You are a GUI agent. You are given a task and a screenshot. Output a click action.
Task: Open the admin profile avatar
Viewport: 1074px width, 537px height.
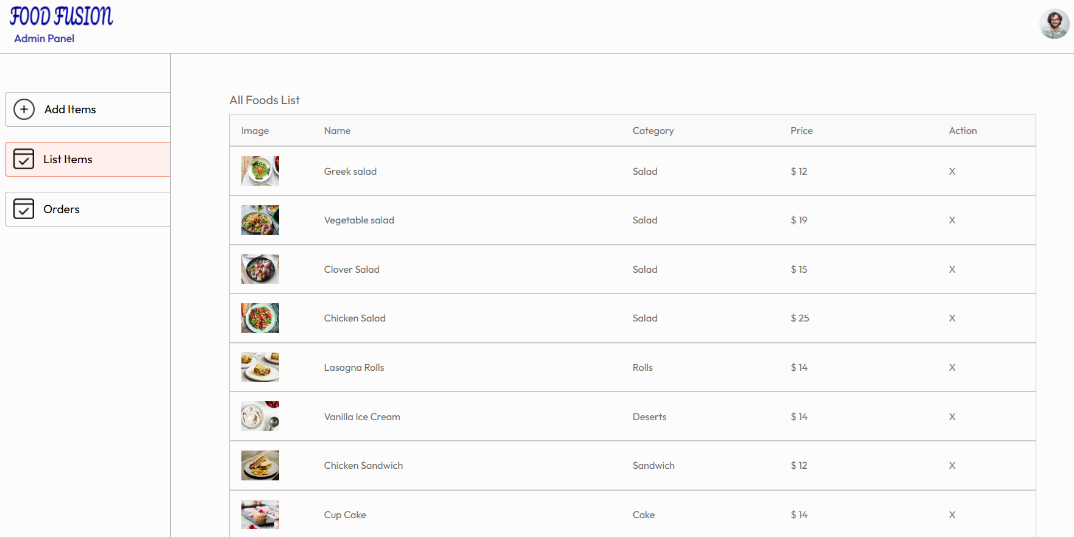coord(1054,24)
